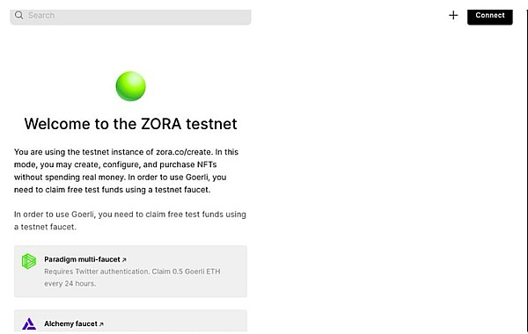This screenshot has height=334, width=528.
Task: Click the plus create icon
Action: coord(453,15)
